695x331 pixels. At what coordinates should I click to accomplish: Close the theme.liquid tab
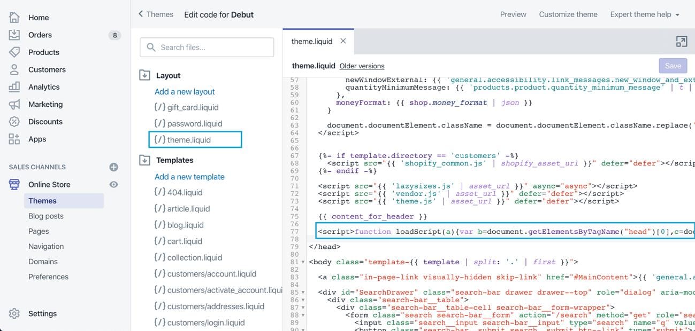pos(343,41)
